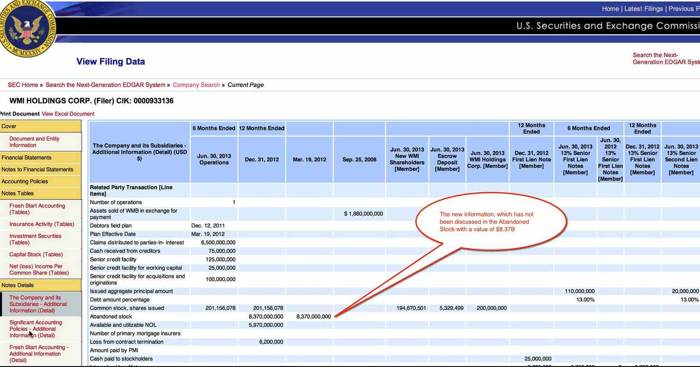The image size is (700, 367).
Task: Click the 'New WMI Shareholders [Member]' column header
Action: pyautogui.click(x=407, y=160)
